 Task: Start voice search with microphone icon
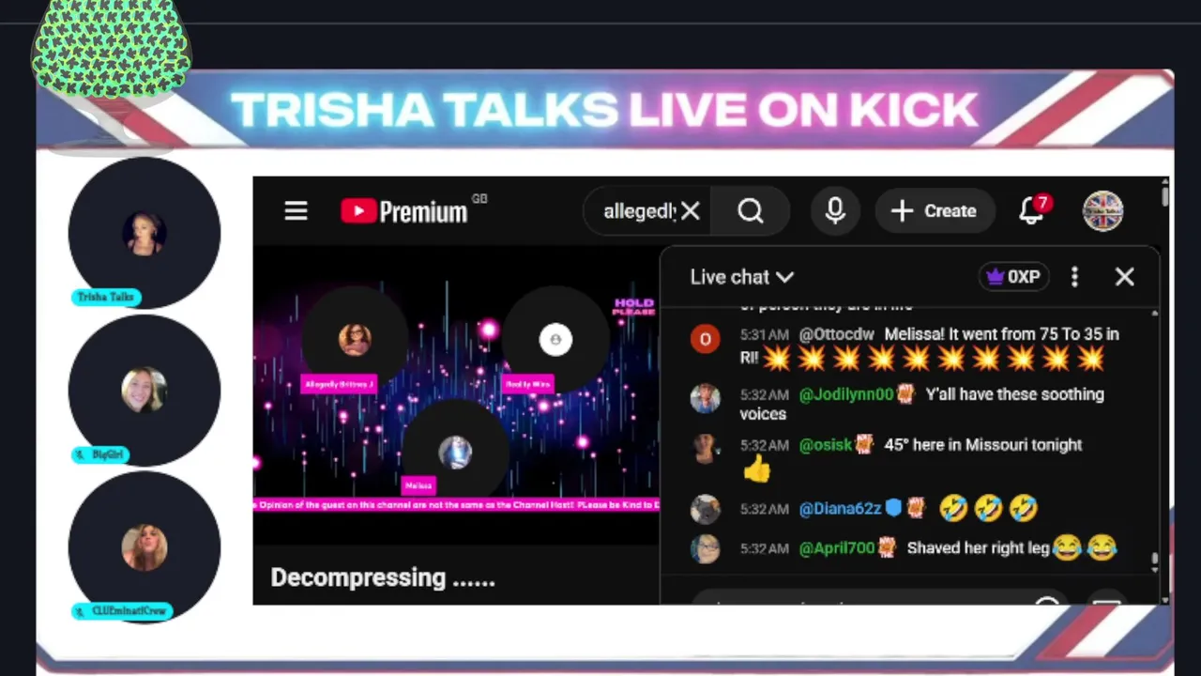click(x=835, y=211)
